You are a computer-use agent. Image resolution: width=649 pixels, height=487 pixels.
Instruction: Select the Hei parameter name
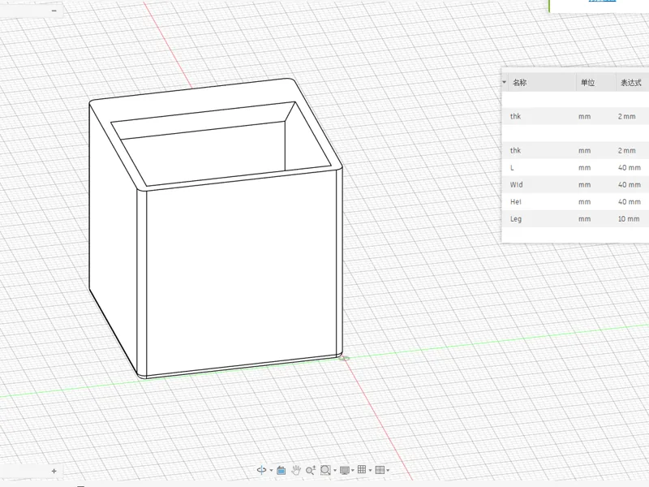[x=516, y=201]
